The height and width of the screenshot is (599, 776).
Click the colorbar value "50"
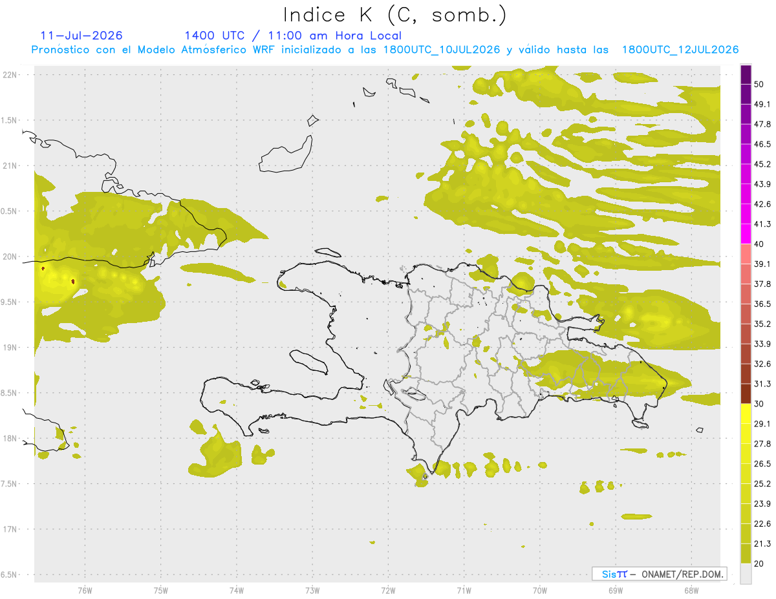(760, 84)
